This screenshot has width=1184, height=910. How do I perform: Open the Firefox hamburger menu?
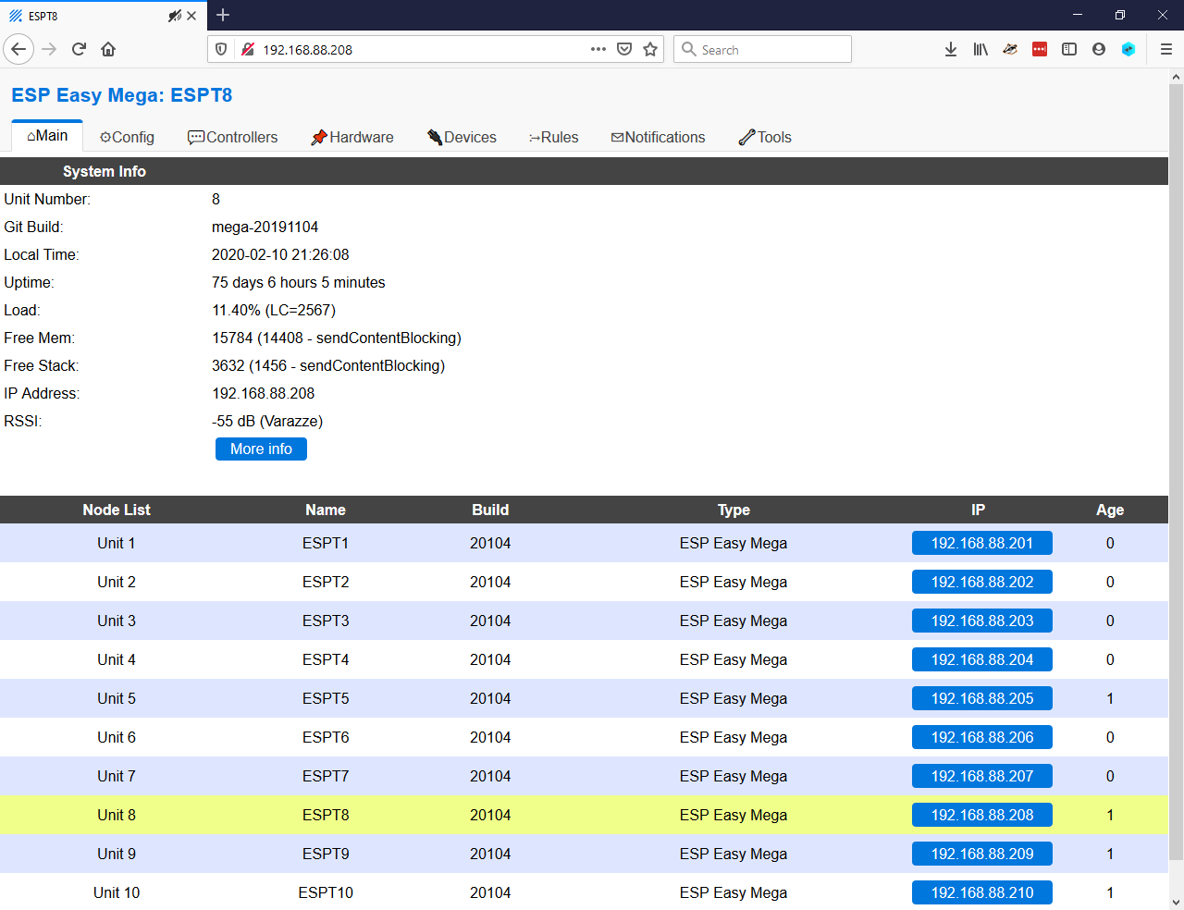click(1166, 49)
